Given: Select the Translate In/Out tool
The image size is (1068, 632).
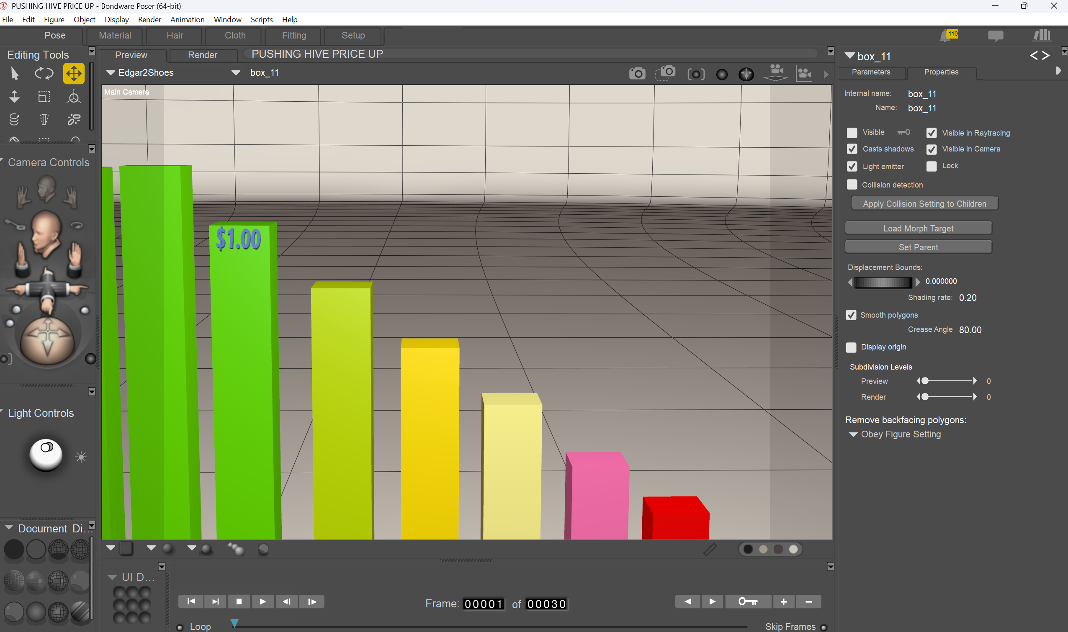Looking at the screenshot, I should click(15, 97).
